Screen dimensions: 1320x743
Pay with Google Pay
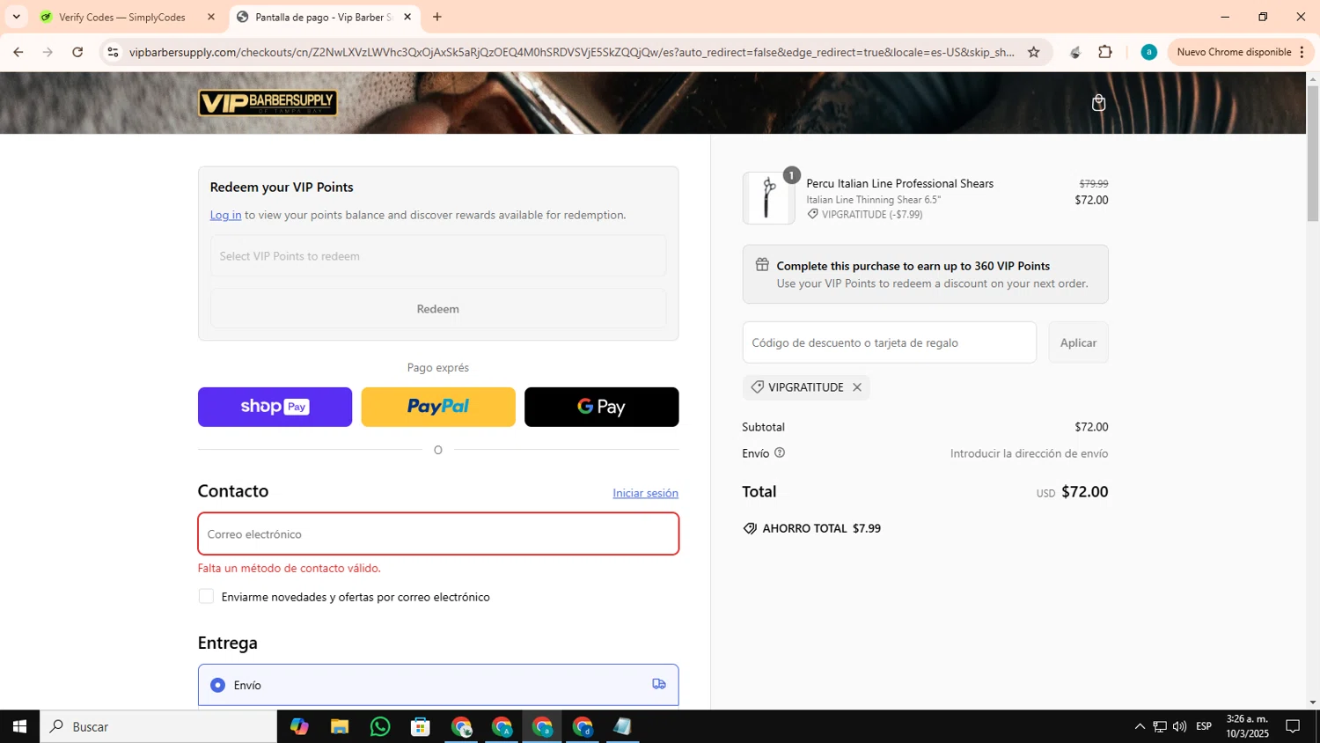(x=602, y=407)
